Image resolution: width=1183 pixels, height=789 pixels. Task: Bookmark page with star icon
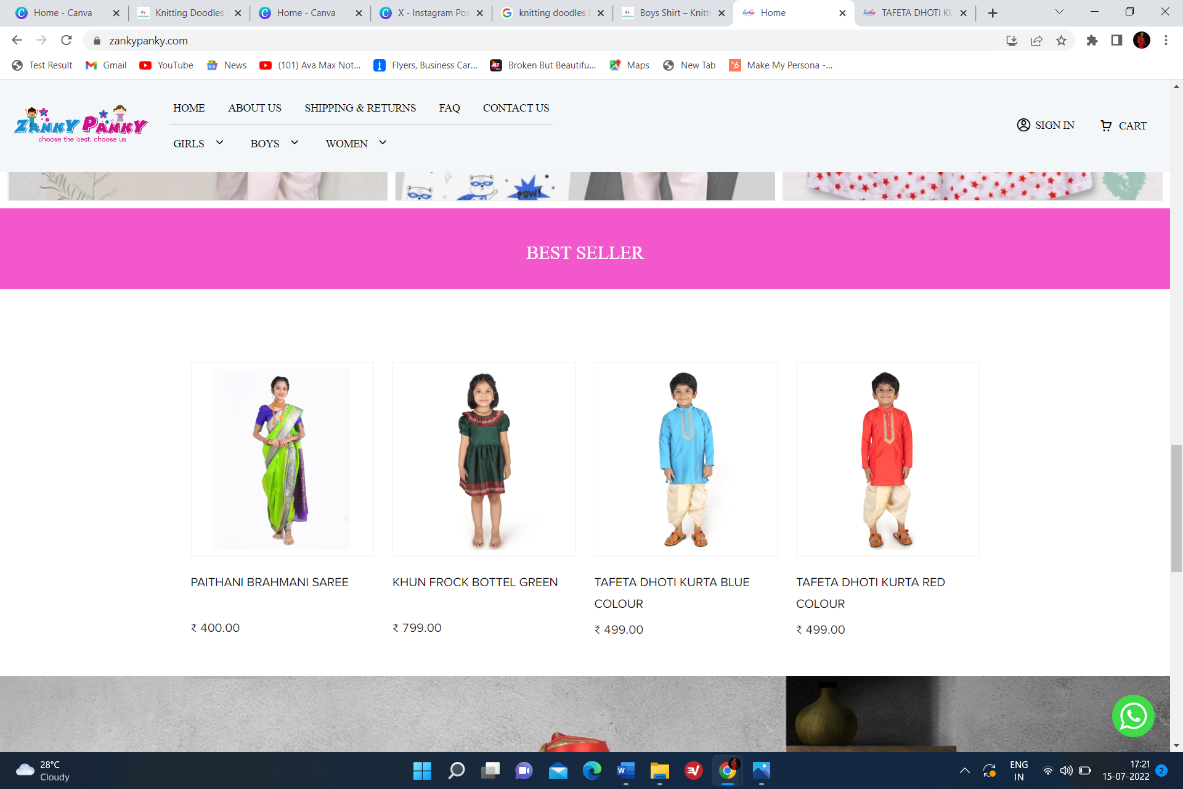pos(1061,41)
